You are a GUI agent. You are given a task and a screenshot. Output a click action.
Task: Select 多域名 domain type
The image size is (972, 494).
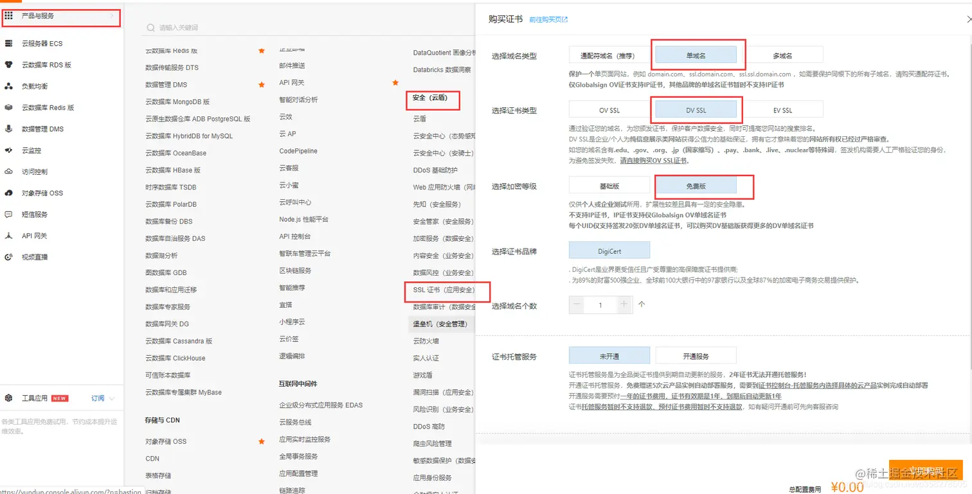tap(782, 55)
